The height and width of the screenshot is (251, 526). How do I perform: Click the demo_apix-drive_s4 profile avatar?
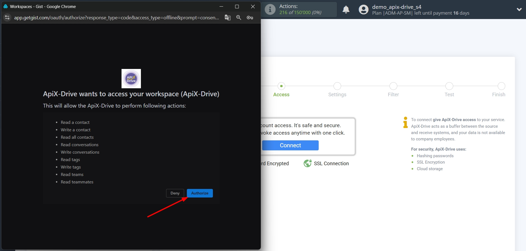click(x=363, y=9)
